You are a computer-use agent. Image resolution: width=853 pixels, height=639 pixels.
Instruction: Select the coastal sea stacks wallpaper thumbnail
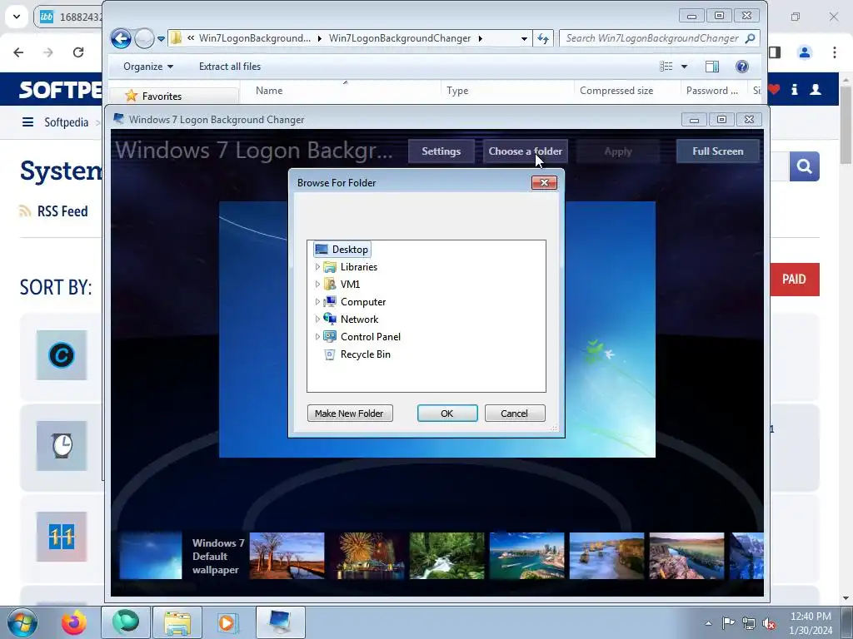pyautogui.click(x=606, y=556)
